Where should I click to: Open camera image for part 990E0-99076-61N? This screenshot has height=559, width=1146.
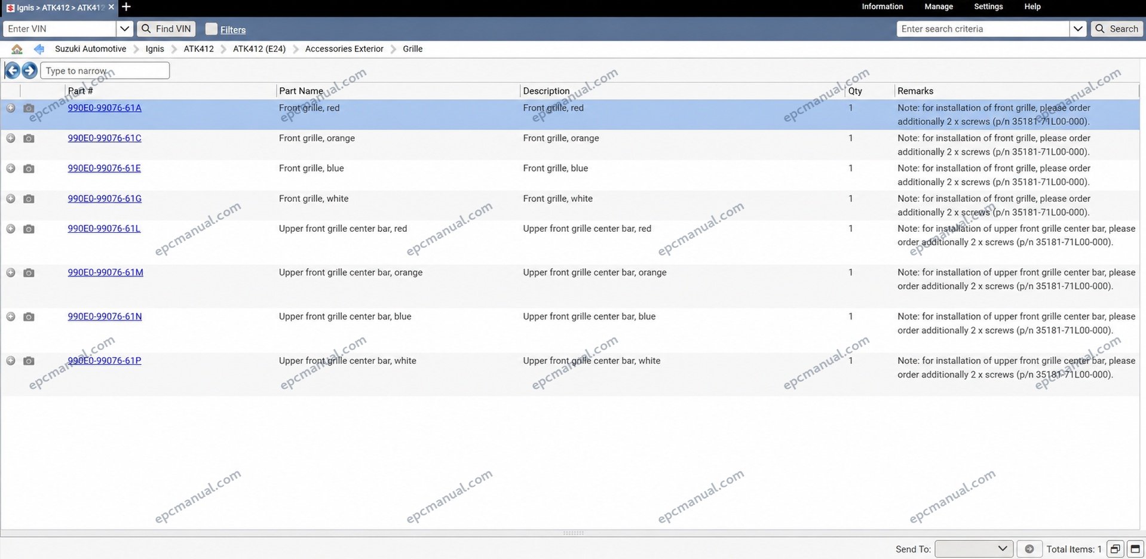coord(29,317)
